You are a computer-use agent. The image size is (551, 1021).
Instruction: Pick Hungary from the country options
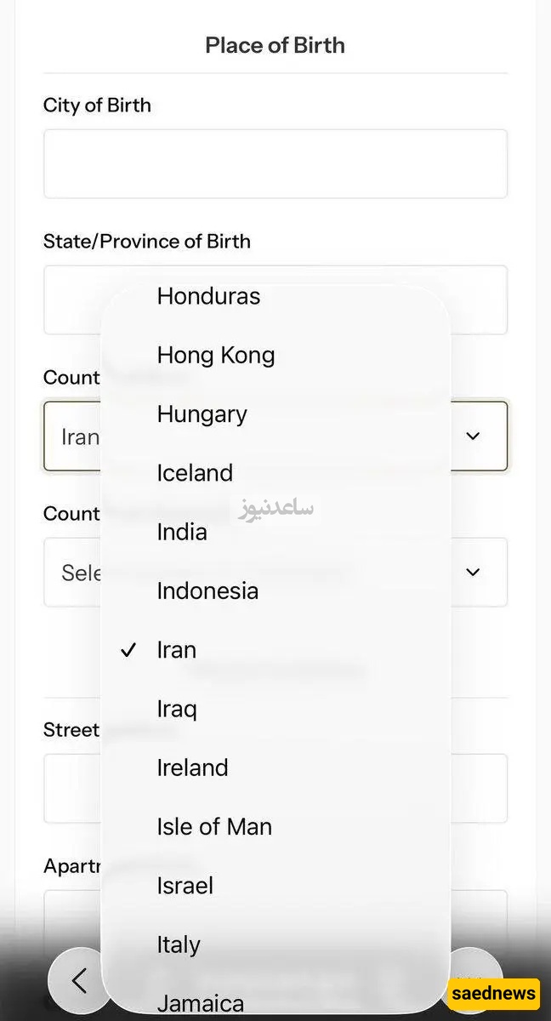pyautogui.click(x=202, y=414)
